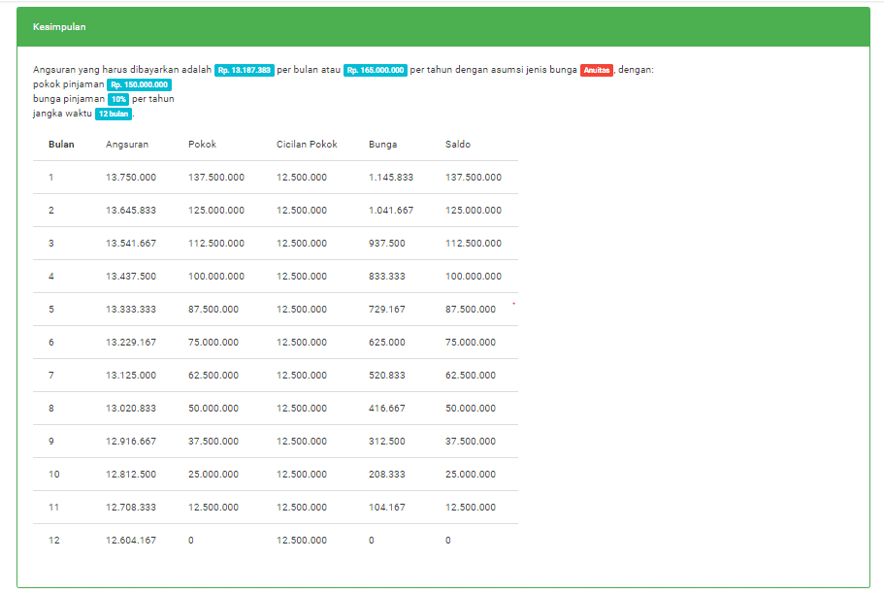Click Bunga value 520.833
Viewport: 884px width, 593px height.
(387, 376)
